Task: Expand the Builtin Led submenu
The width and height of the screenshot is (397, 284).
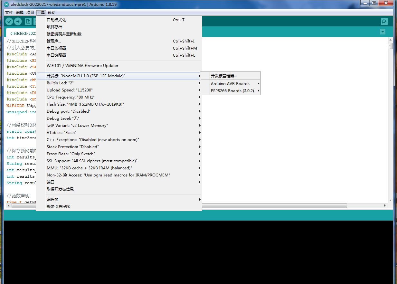Action: coord(119,83)
